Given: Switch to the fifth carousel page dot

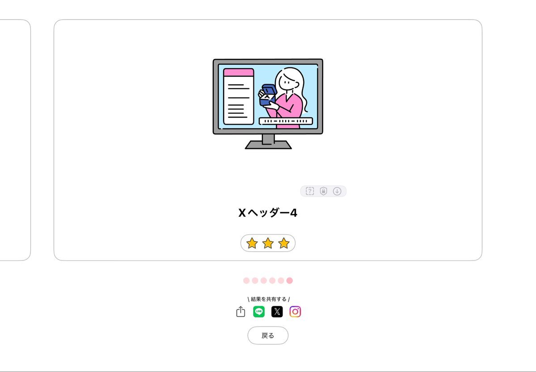Looking at the screenshot, I should [x=281, y=281].
